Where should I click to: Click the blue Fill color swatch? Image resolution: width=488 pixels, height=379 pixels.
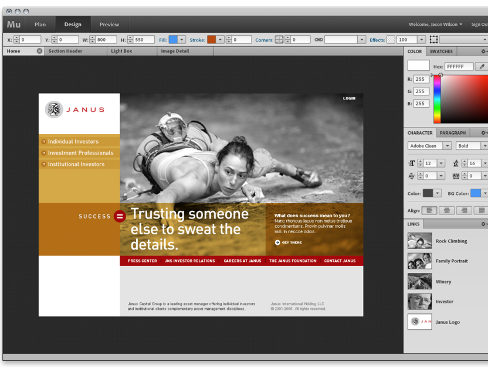(173, 39)
